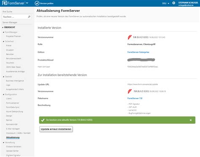Click Update erneut installieren button

(56, 129)
